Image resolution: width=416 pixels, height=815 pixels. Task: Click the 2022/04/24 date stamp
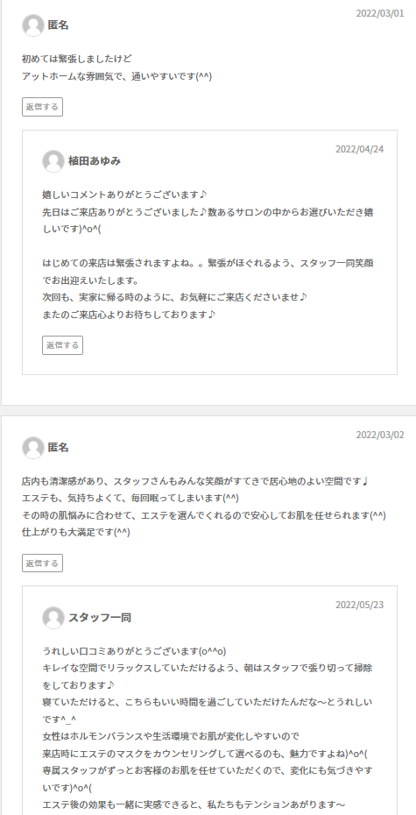click(359, 149)
